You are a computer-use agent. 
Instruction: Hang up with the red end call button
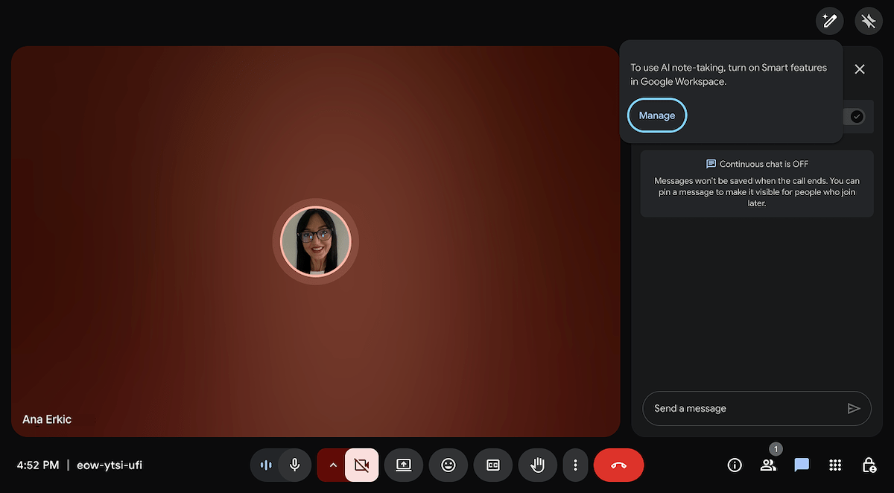618,465
